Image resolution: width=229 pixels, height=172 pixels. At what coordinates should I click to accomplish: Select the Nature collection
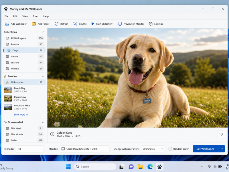click(x=24, y=56)
